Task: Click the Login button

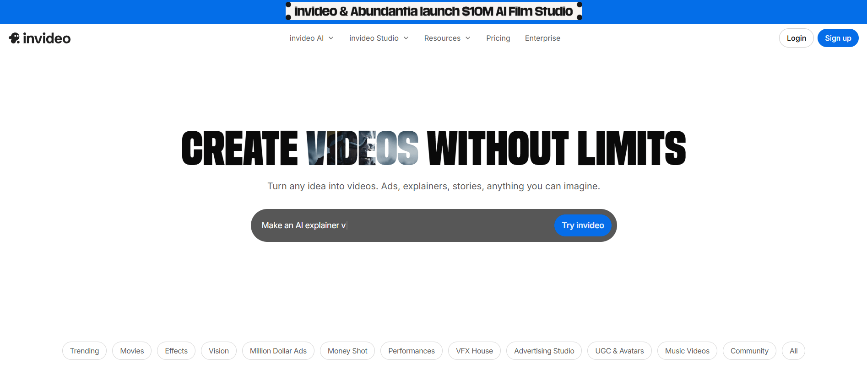Action: (x=796, y=38)
